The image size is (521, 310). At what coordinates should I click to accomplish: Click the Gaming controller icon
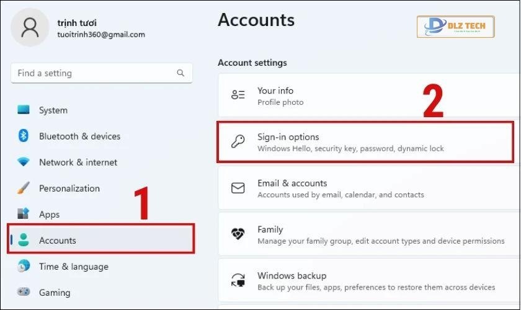[24, 292]
